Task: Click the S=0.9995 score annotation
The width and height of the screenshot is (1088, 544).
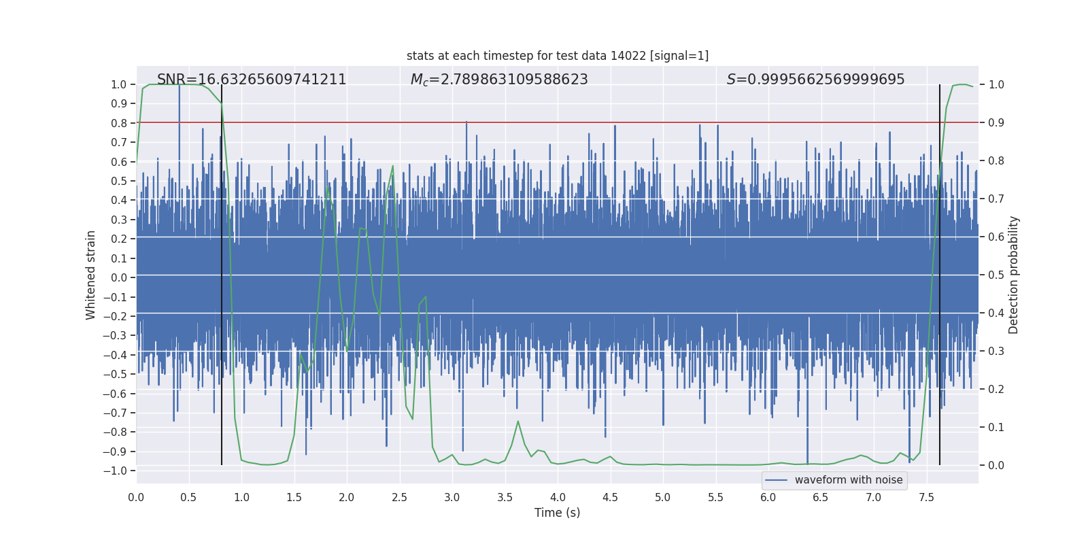Action: pyautogui.click(x=815, y=80)
